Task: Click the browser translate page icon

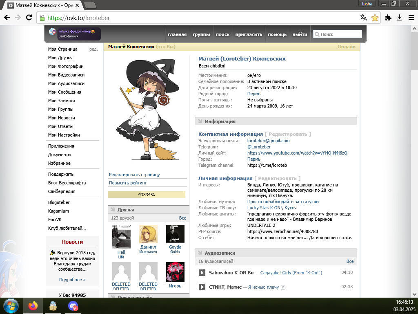Action: (x=363, y=18)
